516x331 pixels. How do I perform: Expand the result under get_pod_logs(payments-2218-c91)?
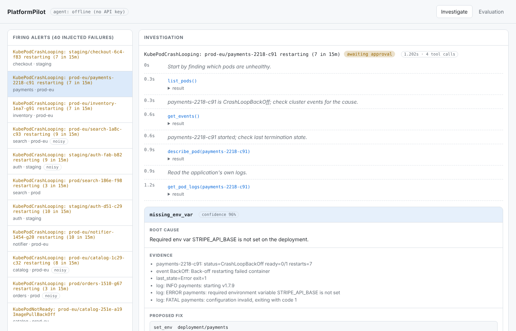tap(176, 194)
